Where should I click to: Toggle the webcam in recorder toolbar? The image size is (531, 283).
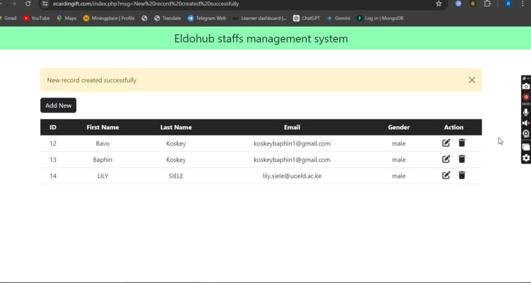[x=526, y=134]
